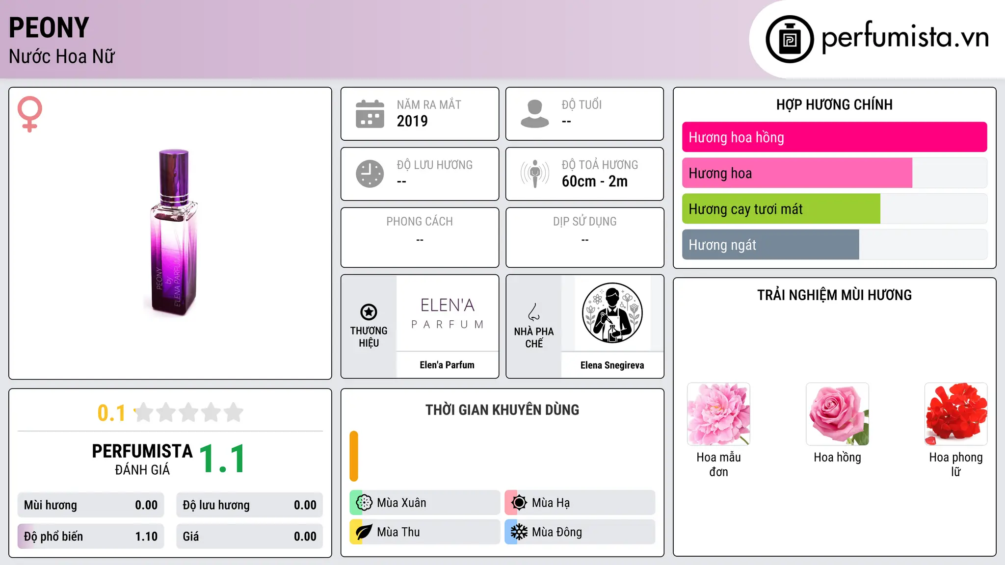Click the Hoa mẫu đơn caption

click(x=718, y=464)
